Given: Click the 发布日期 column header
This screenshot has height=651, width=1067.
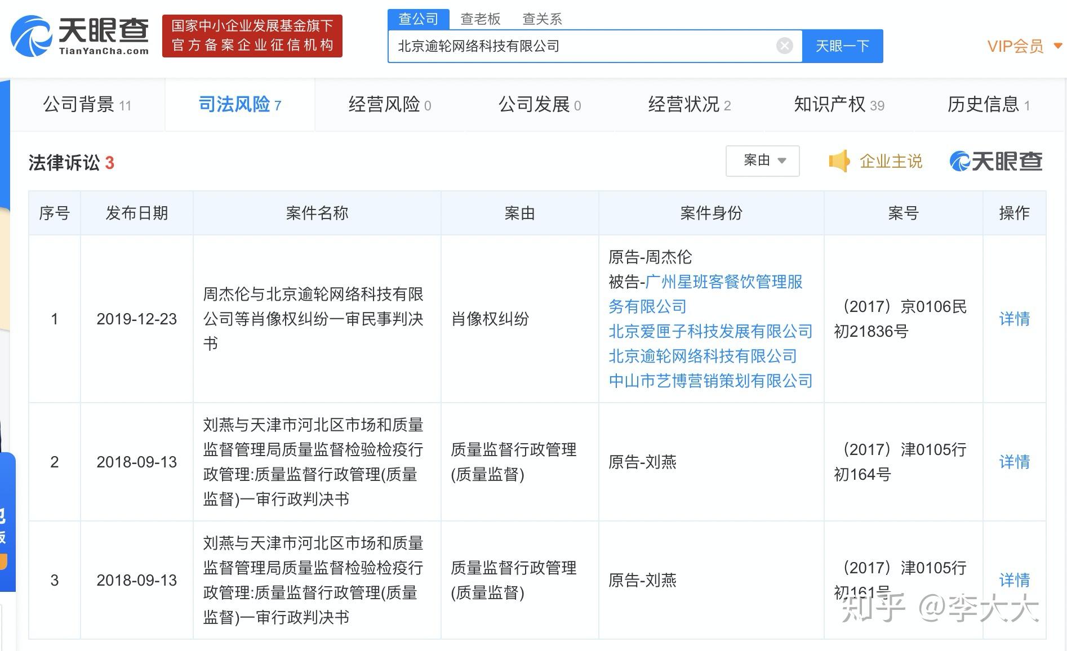Looking at the screenshot, I should (137, 213).
